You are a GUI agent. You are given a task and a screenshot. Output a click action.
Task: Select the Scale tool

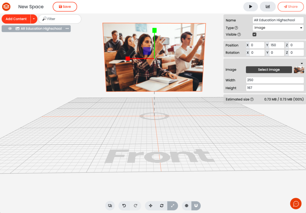[172, 206]
